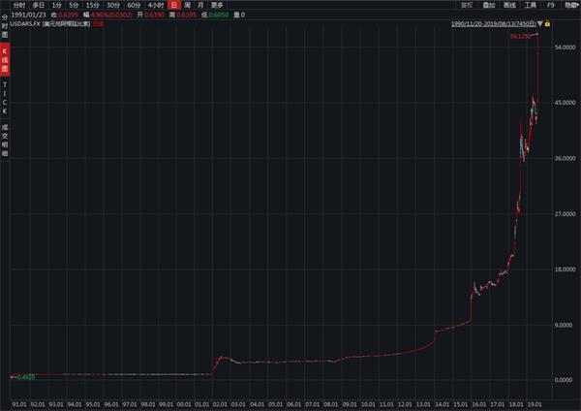This screenshot has height=411, width=581.
Task: Open the 更多 more-periods dropdown
Action: click(217, 5)
